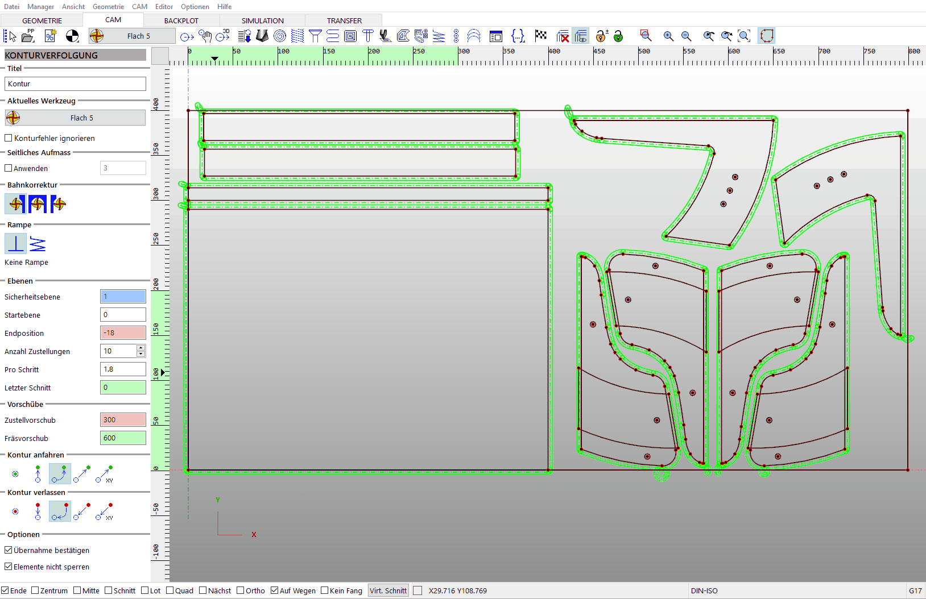Tick the Anwenden checkbox
The height and width of the screenshot is (599, 926).
coord(9,168)
